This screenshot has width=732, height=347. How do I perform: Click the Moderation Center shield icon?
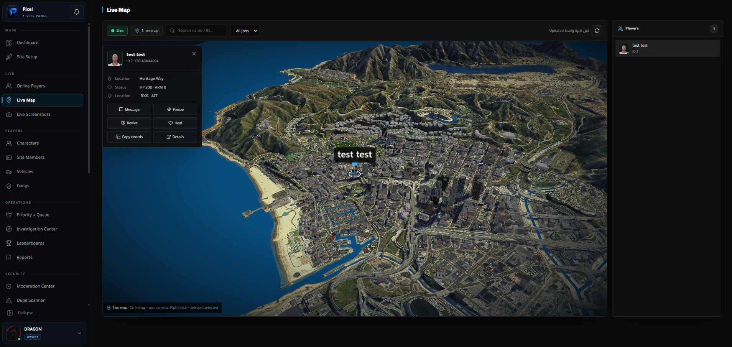coord(9,286)
